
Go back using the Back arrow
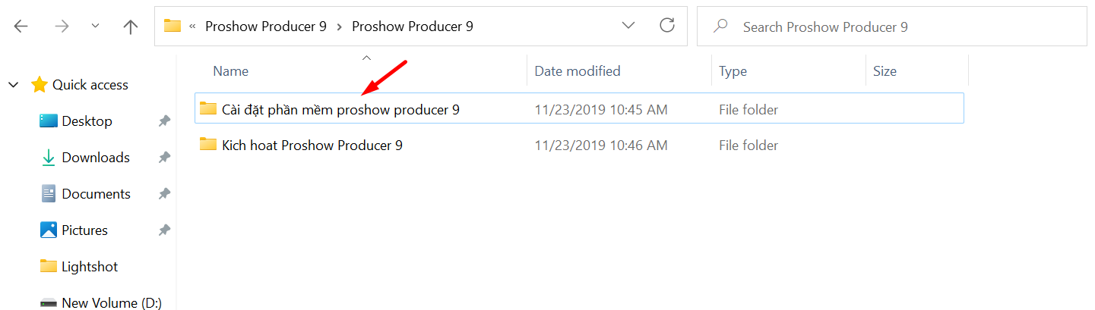point(21,27)
